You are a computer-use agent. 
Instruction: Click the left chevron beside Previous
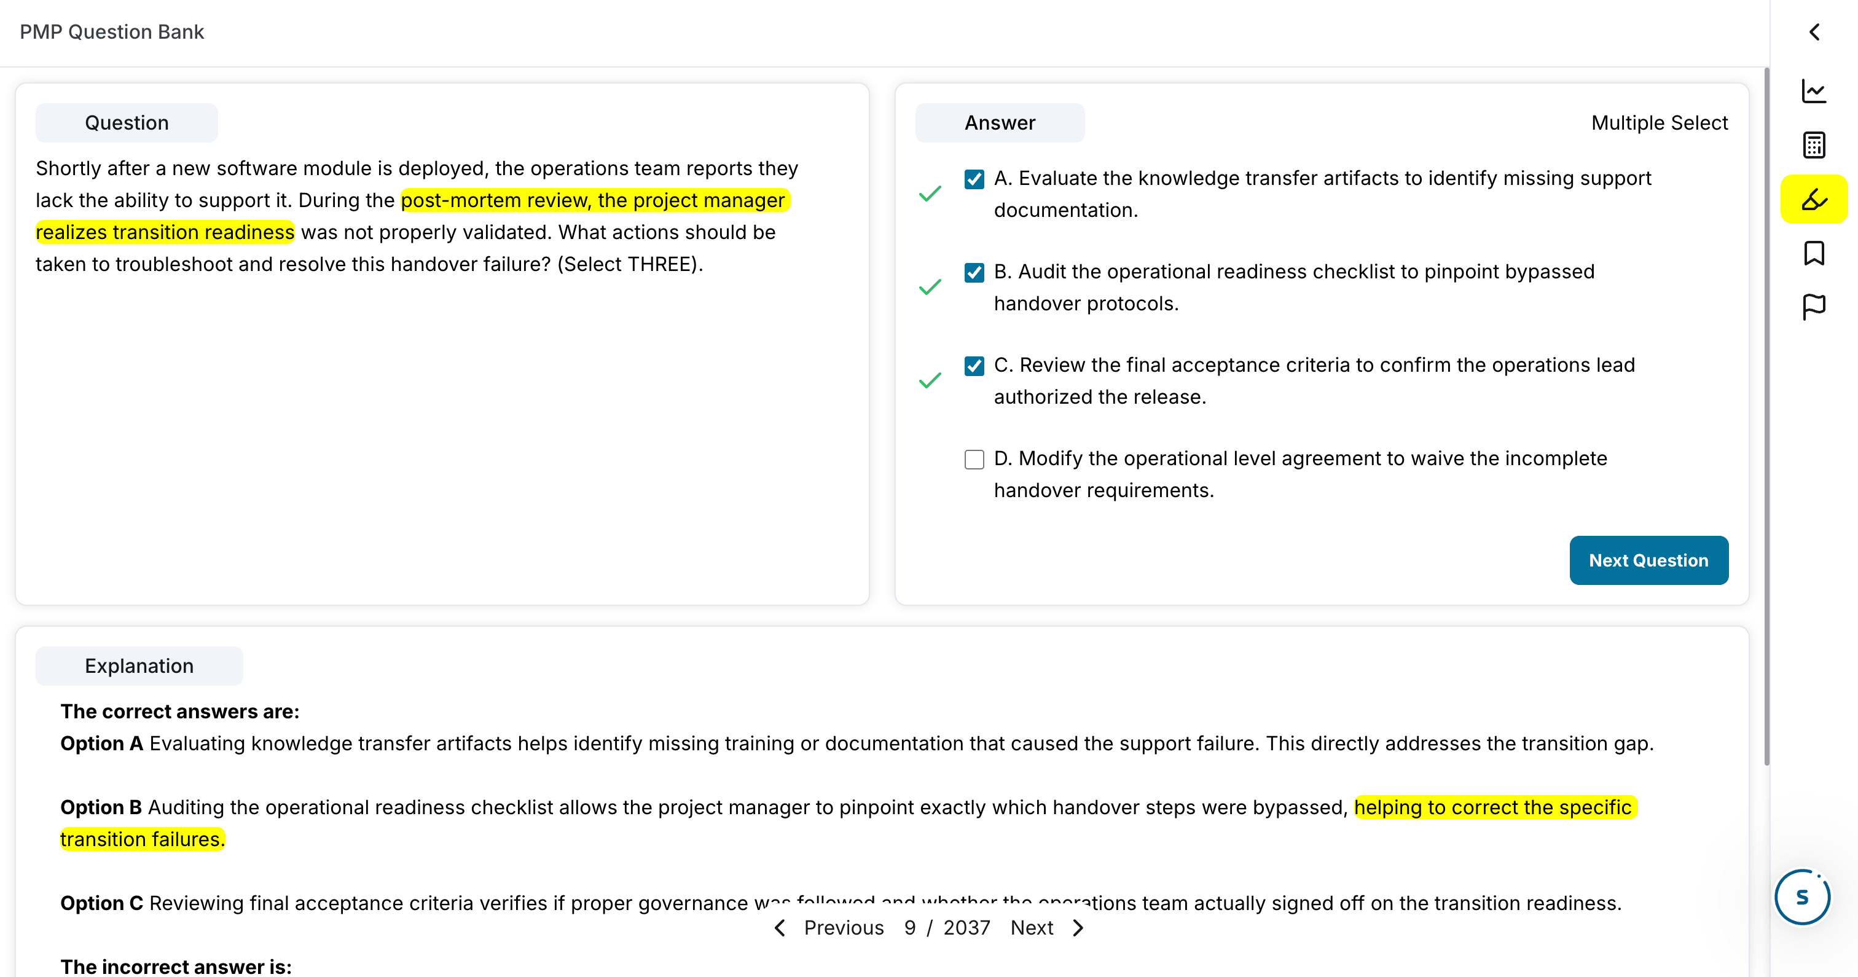780,928
